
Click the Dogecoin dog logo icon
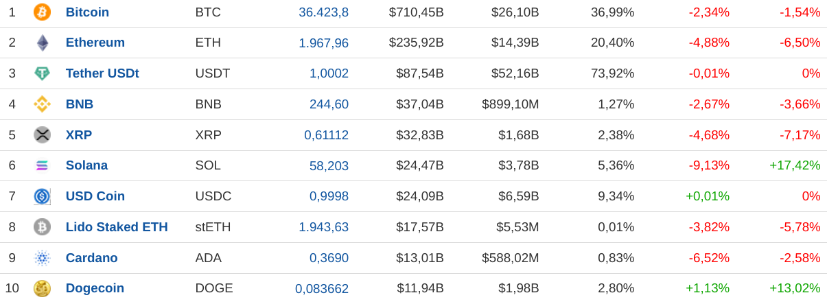(42, 288)
